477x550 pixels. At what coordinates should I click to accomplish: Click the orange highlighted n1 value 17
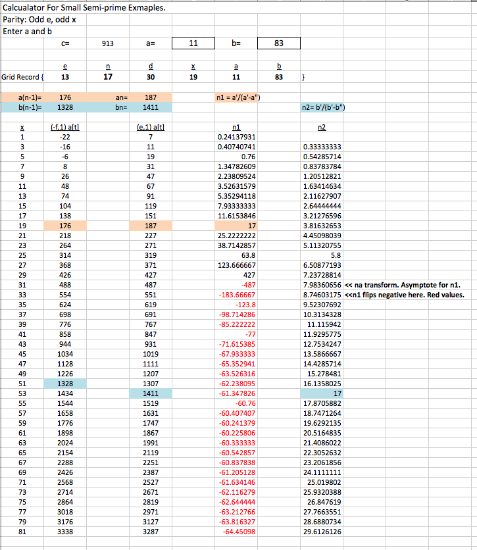236,226
